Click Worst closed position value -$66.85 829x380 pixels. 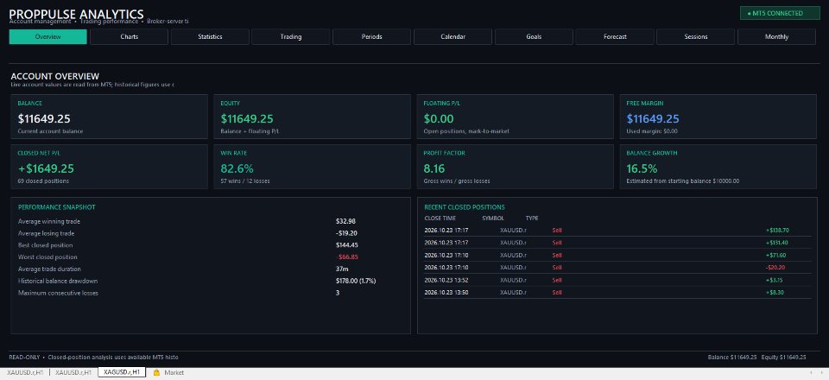click(x=347, y=256)
